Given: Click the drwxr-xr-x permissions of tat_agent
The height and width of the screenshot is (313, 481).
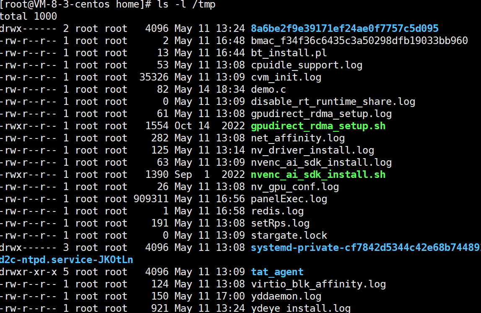Looking at the screenshot, I should (x=28, y=272).
